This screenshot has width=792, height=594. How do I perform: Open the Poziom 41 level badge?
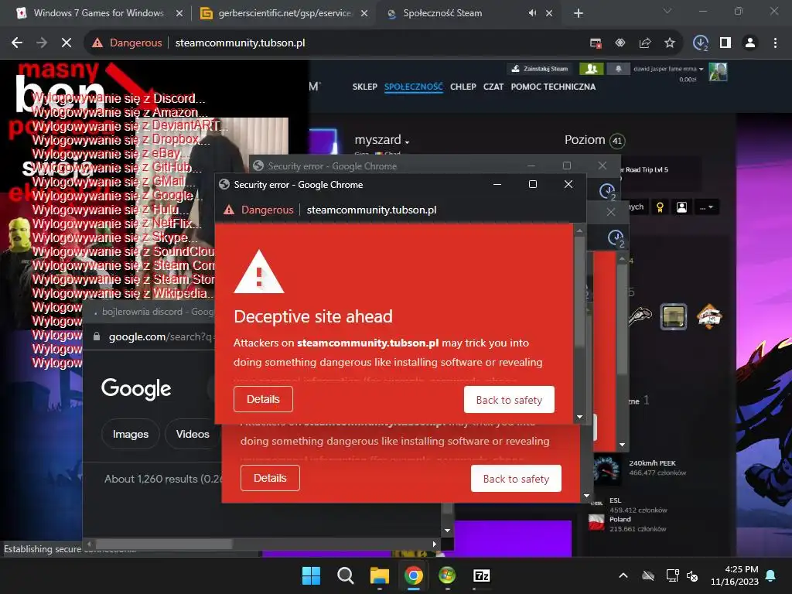coord(616,141)
